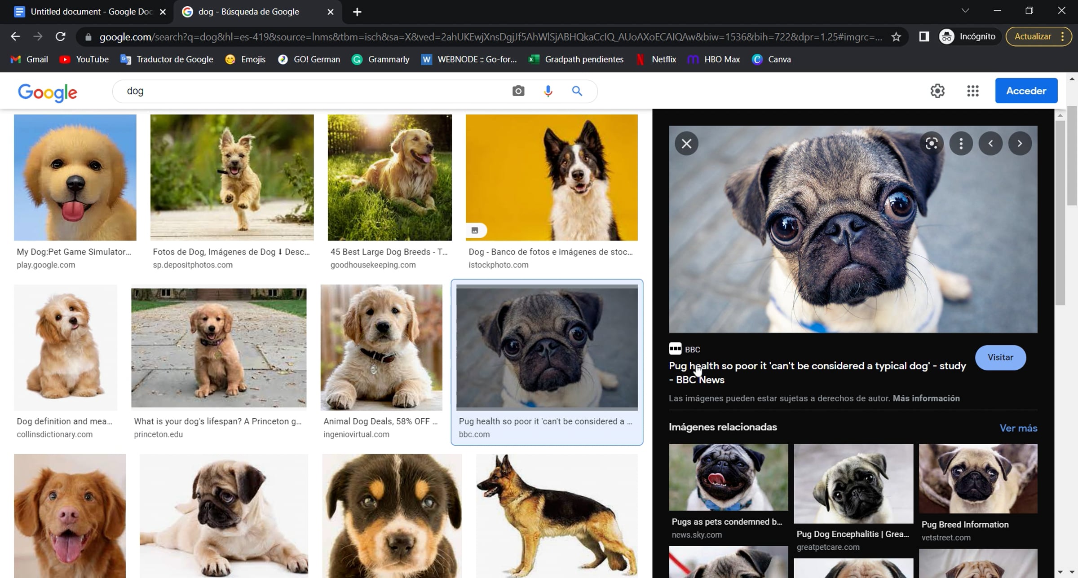
Task: Click the Ver más link
Action: [1018, 428]
